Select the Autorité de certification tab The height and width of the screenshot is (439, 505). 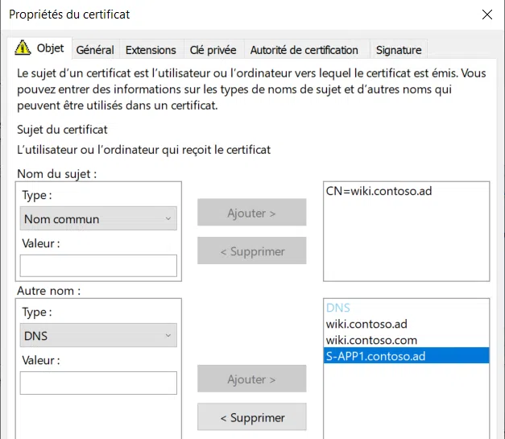304,50
